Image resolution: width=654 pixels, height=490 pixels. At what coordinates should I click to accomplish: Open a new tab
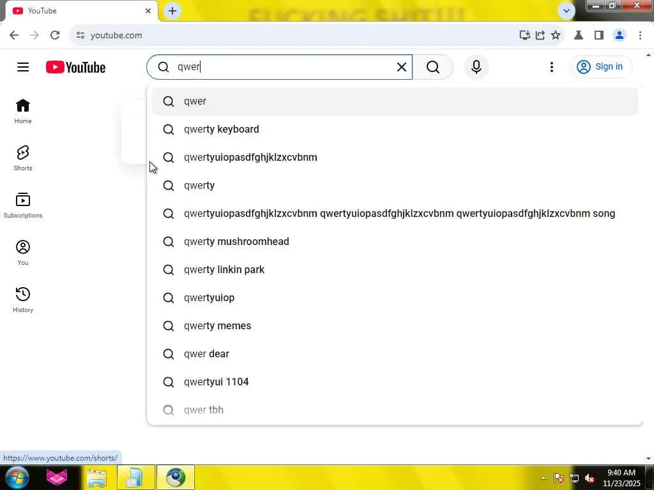pos(172,11)
